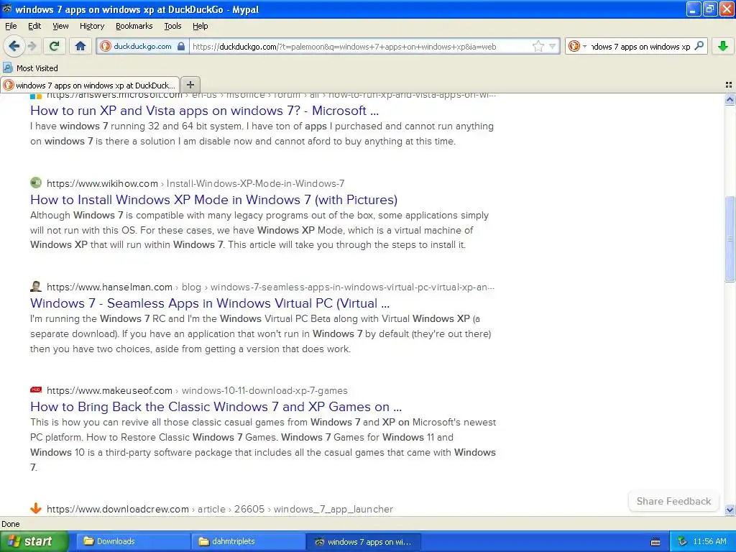
Task: Open the Bookmarks menu
Action: point(134,26)
